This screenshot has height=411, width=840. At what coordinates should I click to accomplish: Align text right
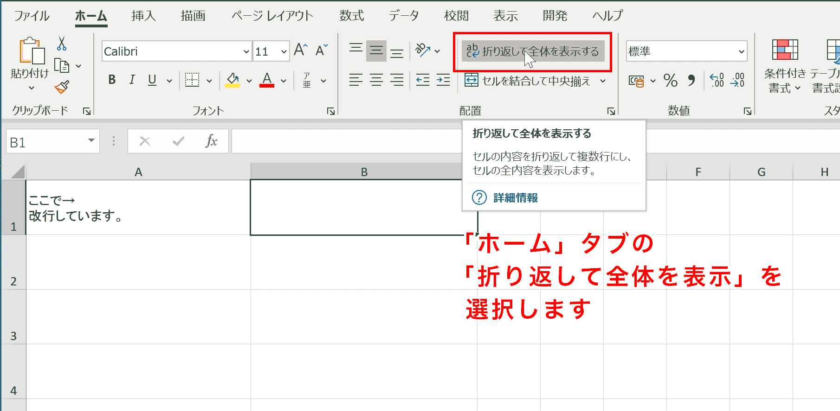397,80
